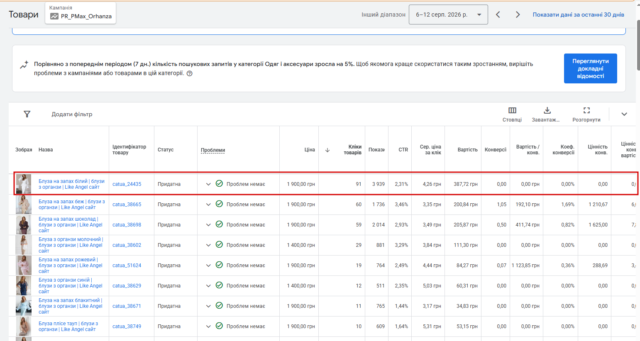Expand problems chevron for catua_24435
This screenshot has width=640, height=341.
(208, 184)
